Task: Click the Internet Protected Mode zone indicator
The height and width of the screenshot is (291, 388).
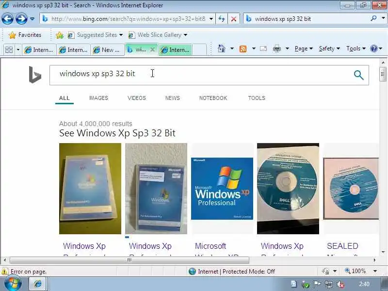Action: pyautogui.click(x=232, y=272)
